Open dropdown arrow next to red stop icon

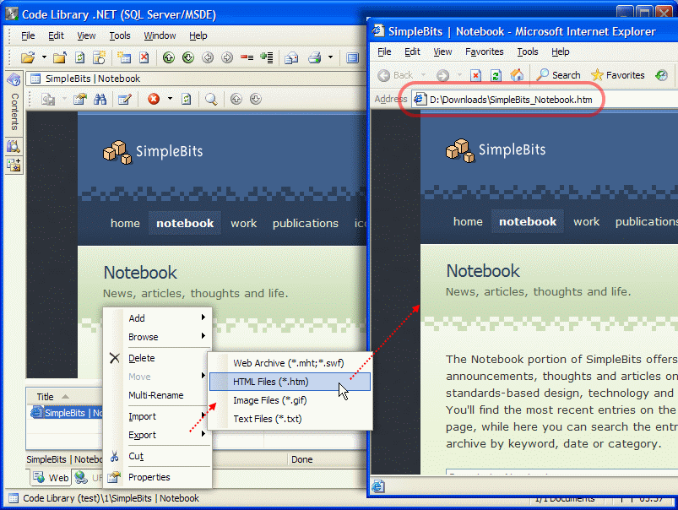pos(170,99)
